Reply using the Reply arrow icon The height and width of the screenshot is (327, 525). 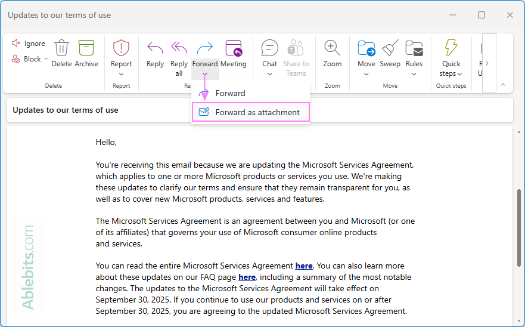click(x=155, y=48)
